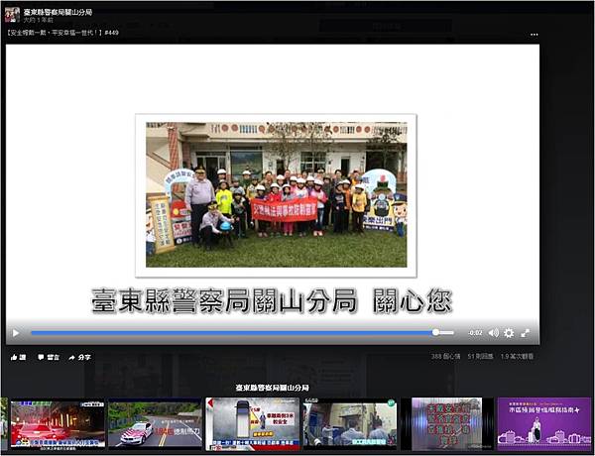The height and width of the screenshot is (456, 595).
Task: Mute the video using the speaker icon
Action: click(x=493, y=333)
